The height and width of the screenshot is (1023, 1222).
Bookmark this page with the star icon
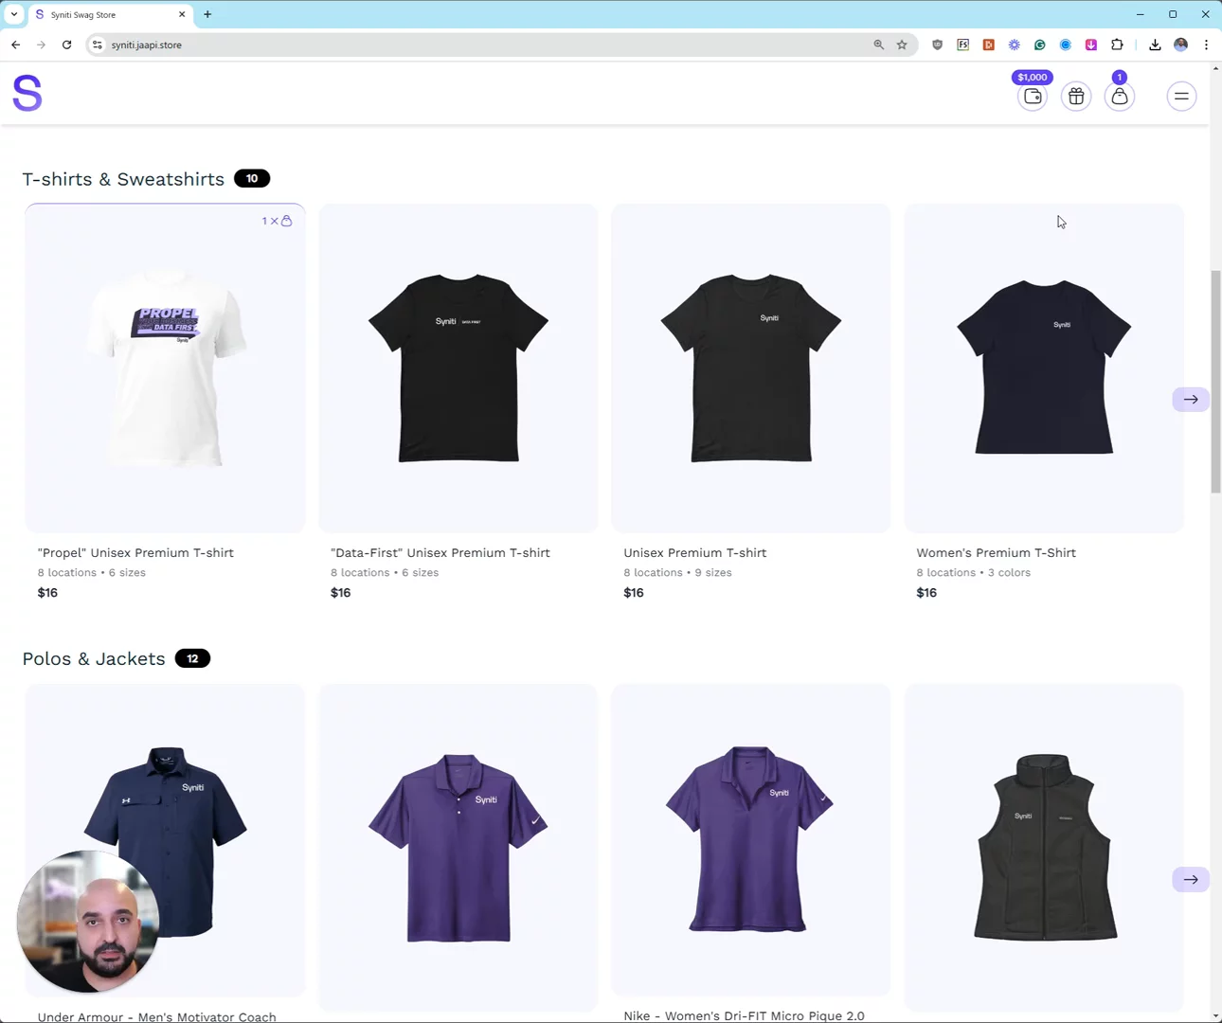coord(902,45)
